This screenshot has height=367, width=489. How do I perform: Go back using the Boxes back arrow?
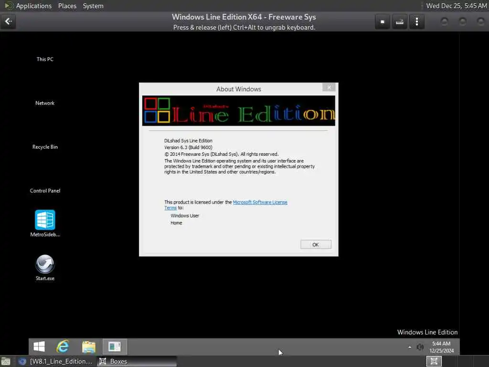tap(8, 22)
